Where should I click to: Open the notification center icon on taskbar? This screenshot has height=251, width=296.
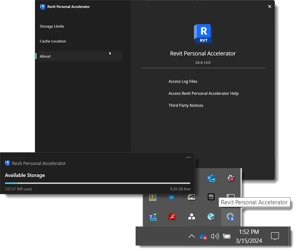click(275, 236)
